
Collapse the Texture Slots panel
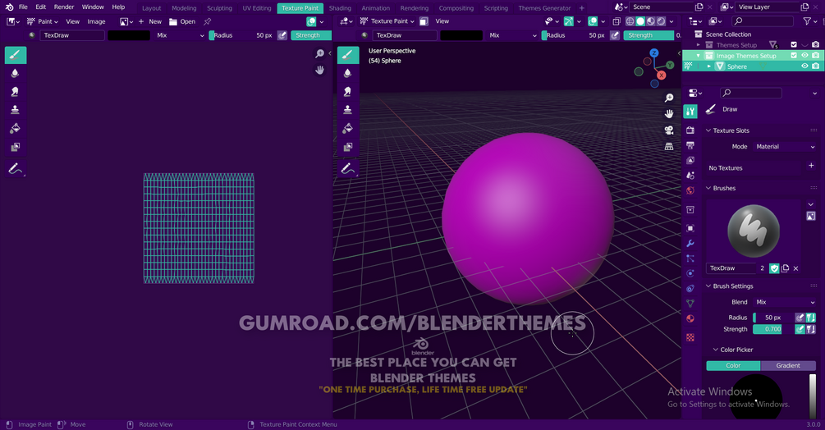click(708, 130)
